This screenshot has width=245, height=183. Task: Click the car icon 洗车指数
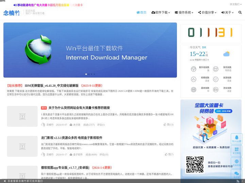216,89
